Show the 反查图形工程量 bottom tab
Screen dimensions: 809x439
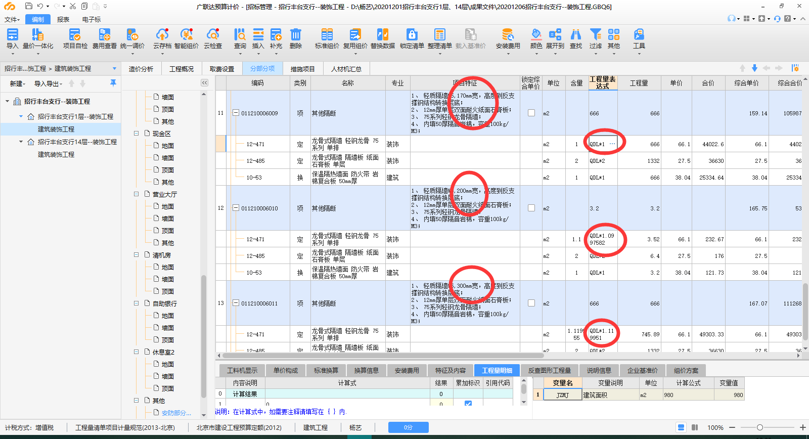pos(550,370)
